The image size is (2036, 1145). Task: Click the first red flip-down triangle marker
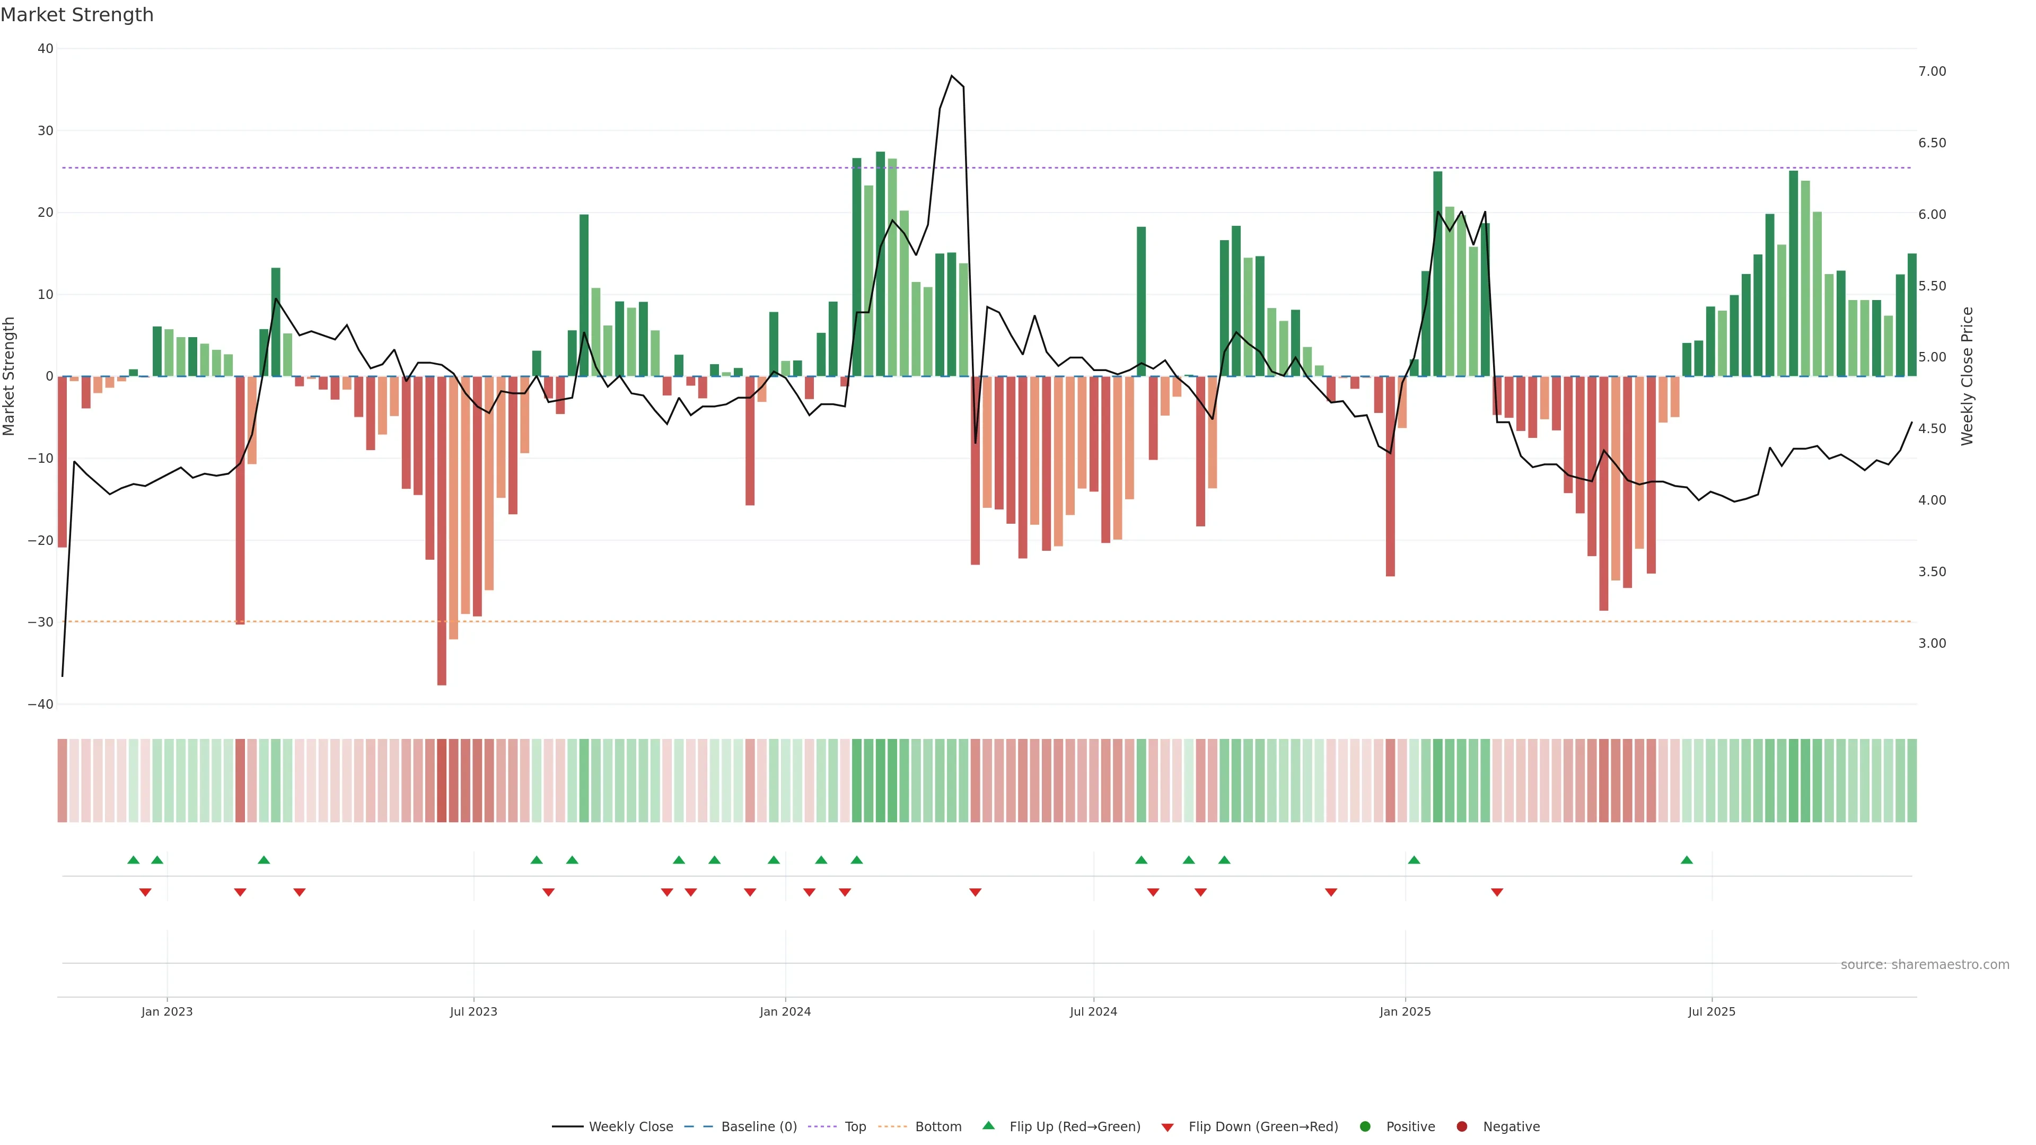pos(145,892)
